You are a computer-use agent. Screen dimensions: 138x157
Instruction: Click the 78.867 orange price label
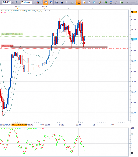point(134,12)
